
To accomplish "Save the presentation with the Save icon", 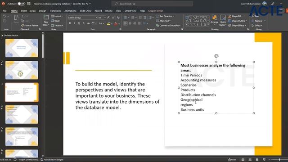I will pyautogui.click(x=29, y=4).
